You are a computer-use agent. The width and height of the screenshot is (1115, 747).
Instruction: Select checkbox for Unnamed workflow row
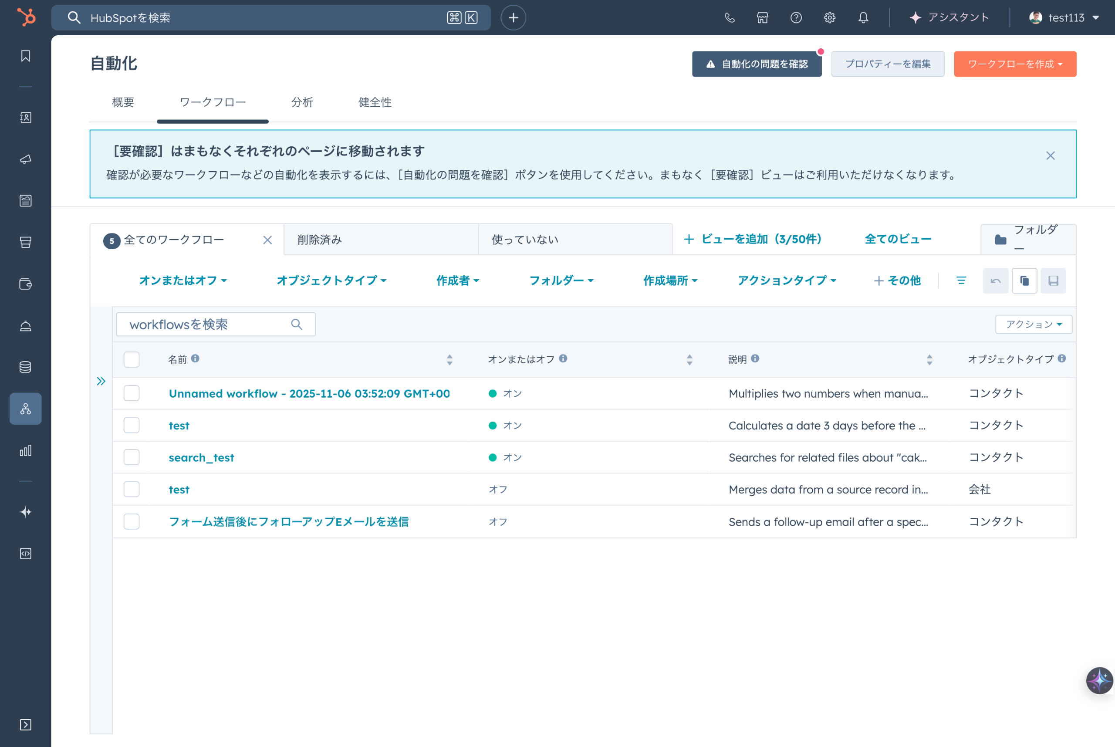coord(132,393)
